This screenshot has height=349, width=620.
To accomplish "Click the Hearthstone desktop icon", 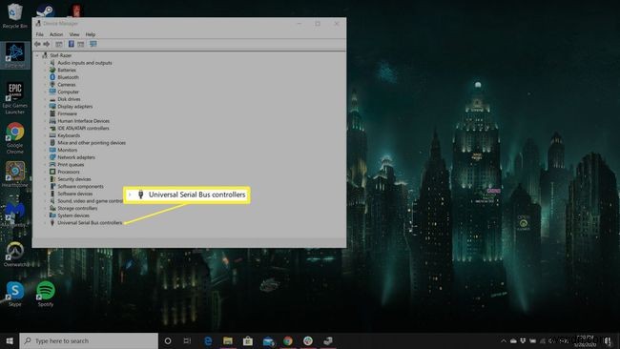I will (15, 174).
